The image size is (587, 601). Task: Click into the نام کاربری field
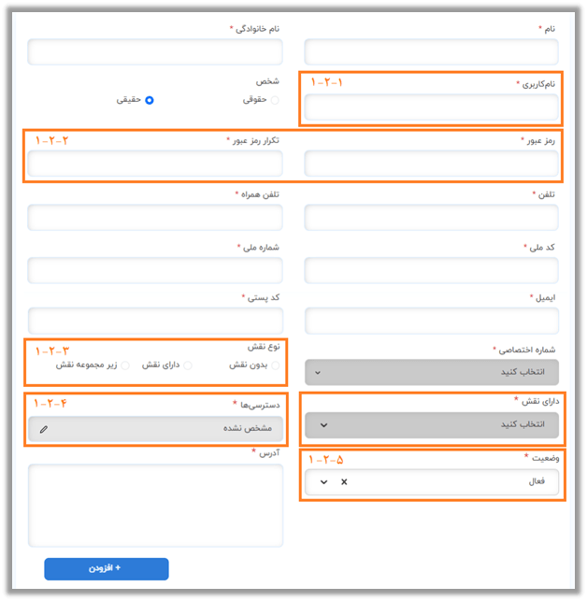click(x=432, y=107)
